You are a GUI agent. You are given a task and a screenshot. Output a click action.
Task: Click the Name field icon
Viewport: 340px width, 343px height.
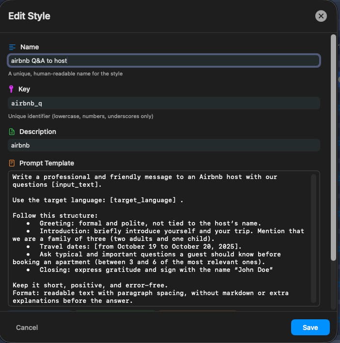(12, 47)
